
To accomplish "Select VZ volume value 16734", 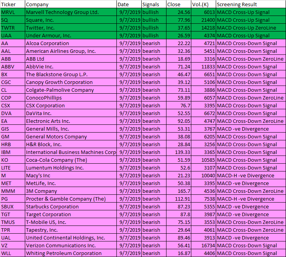I will pos(203,245).
